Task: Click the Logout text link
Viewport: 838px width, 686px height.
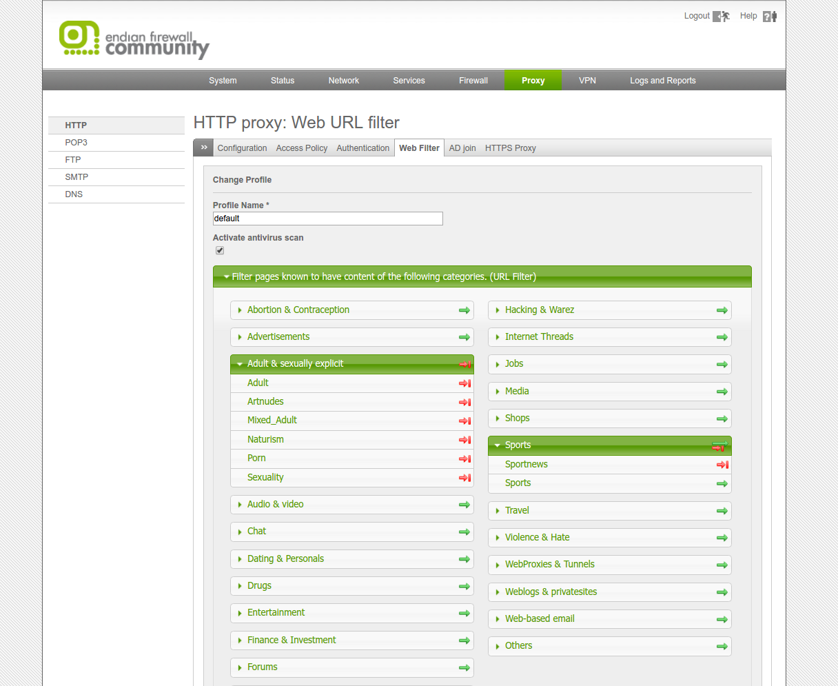Action: [x=697, y=16]
